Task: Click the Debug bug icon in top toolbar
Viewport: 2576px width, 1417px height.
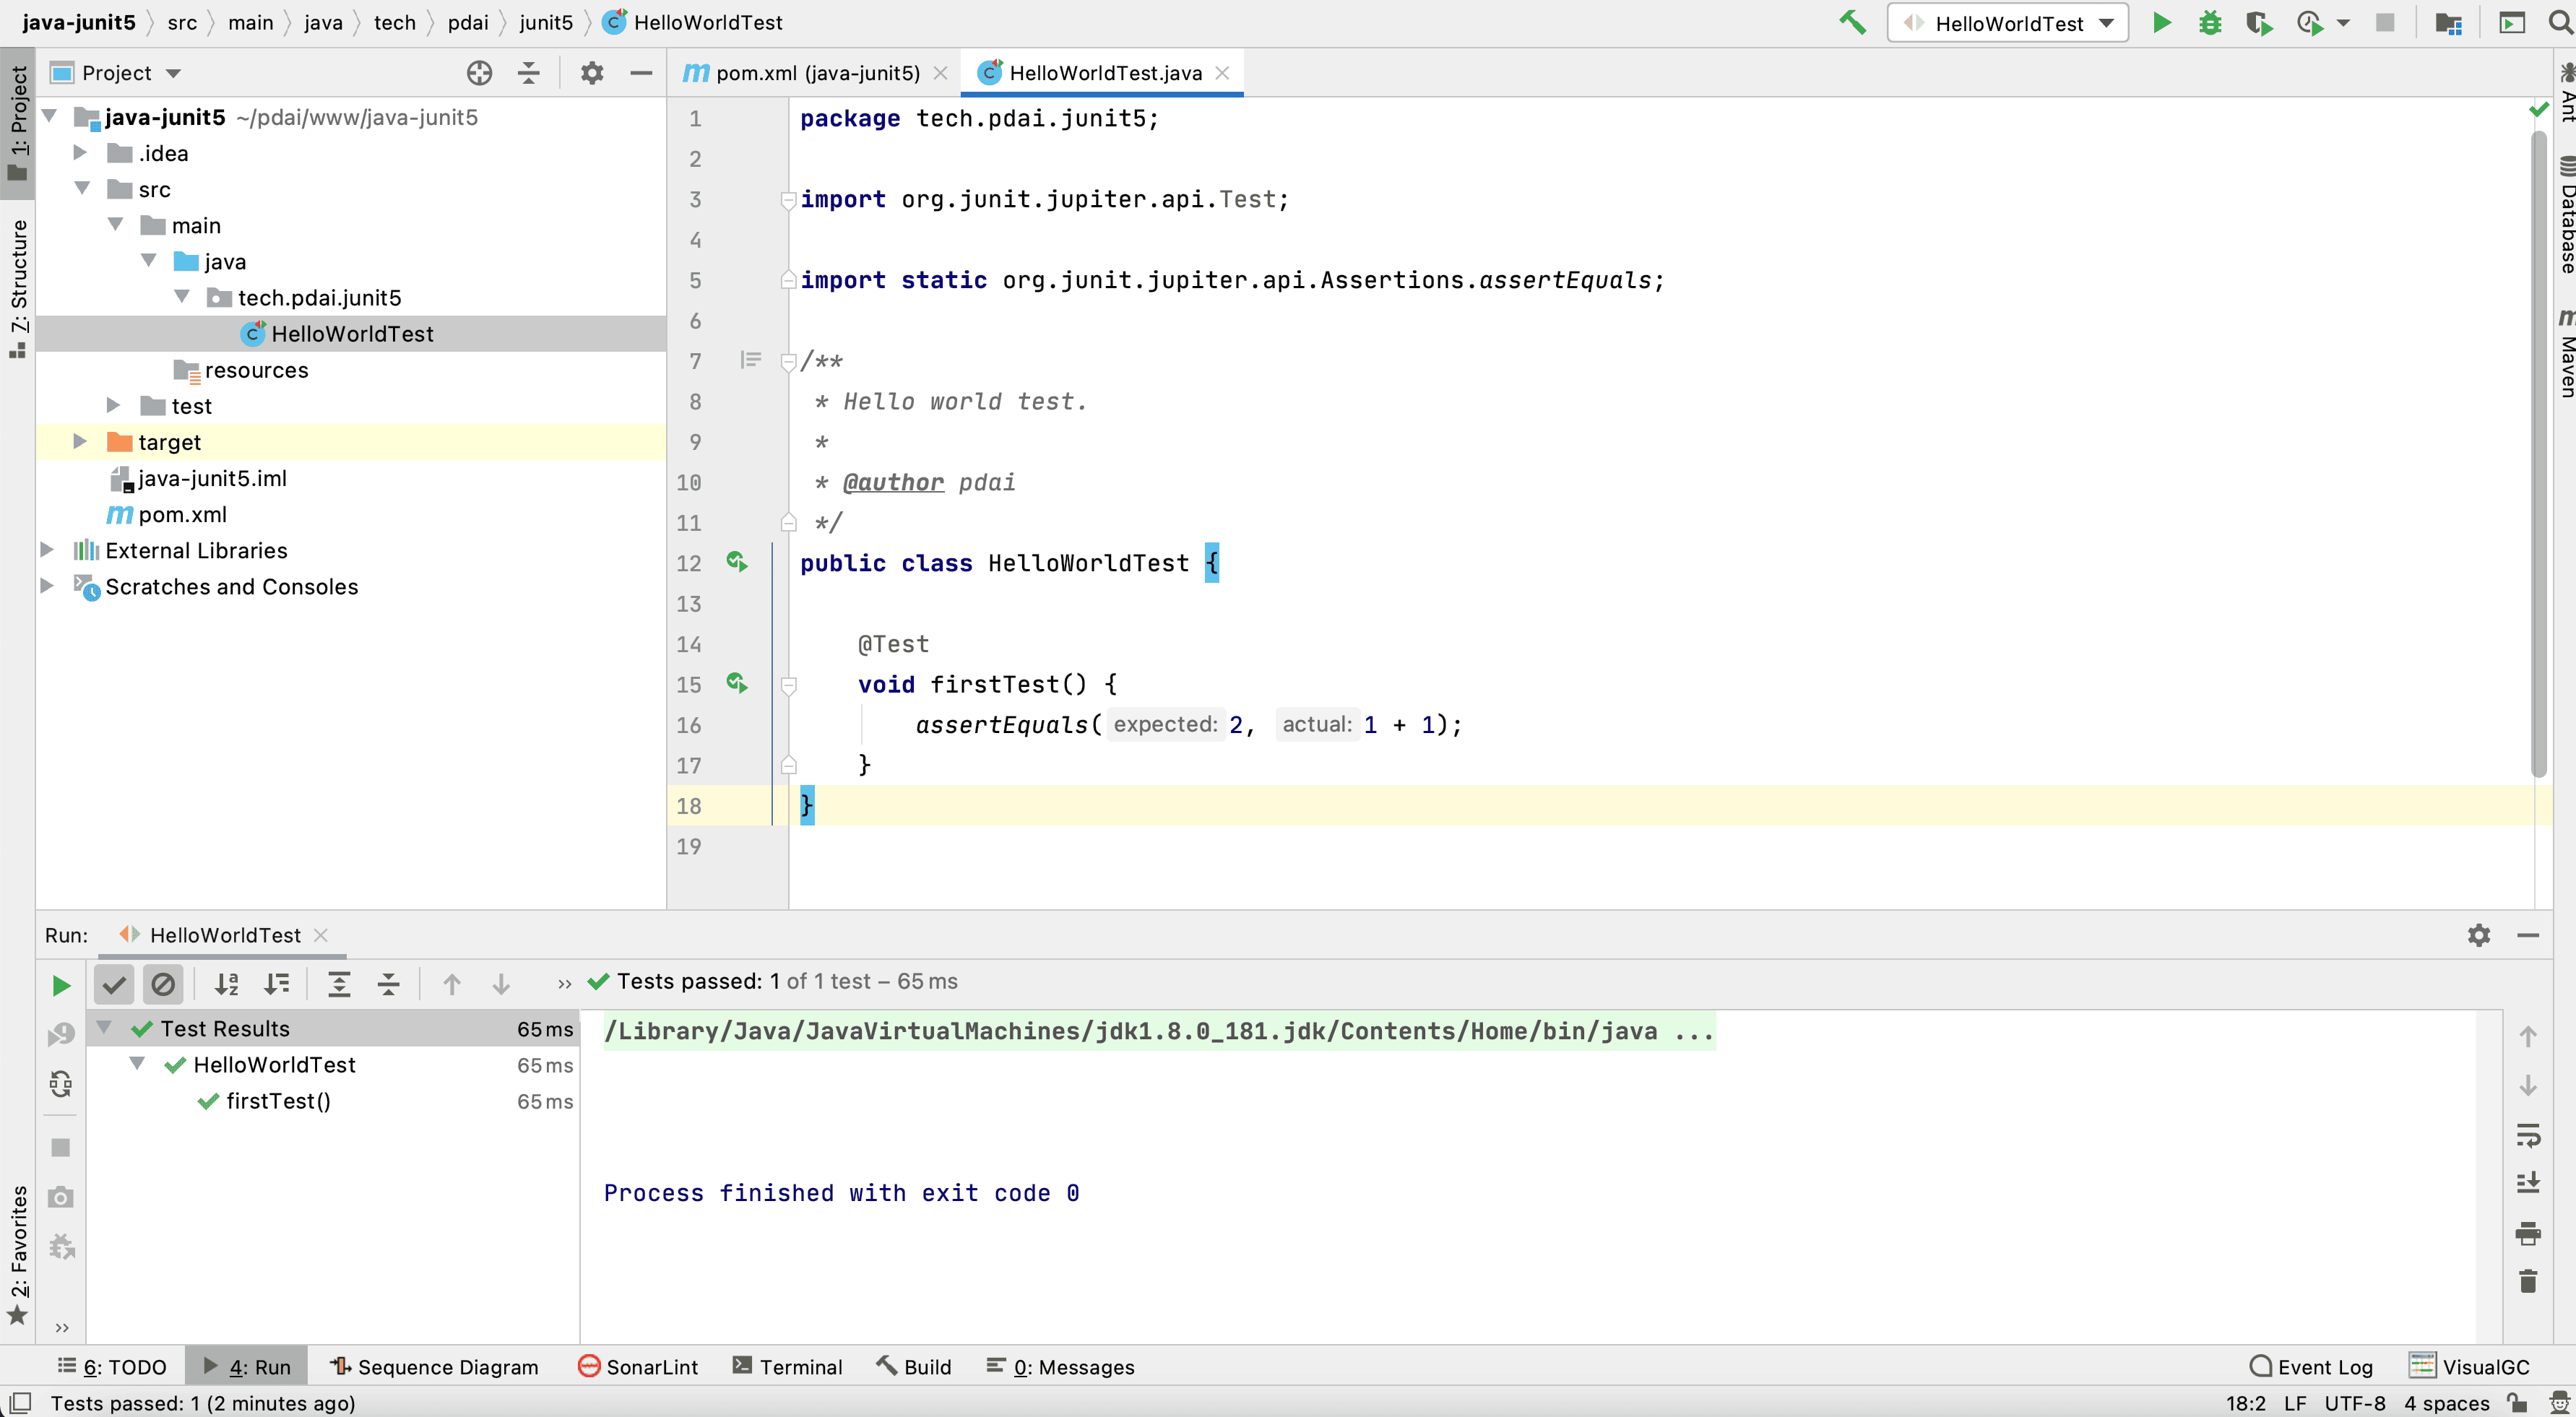Action: click(2210, 22)
